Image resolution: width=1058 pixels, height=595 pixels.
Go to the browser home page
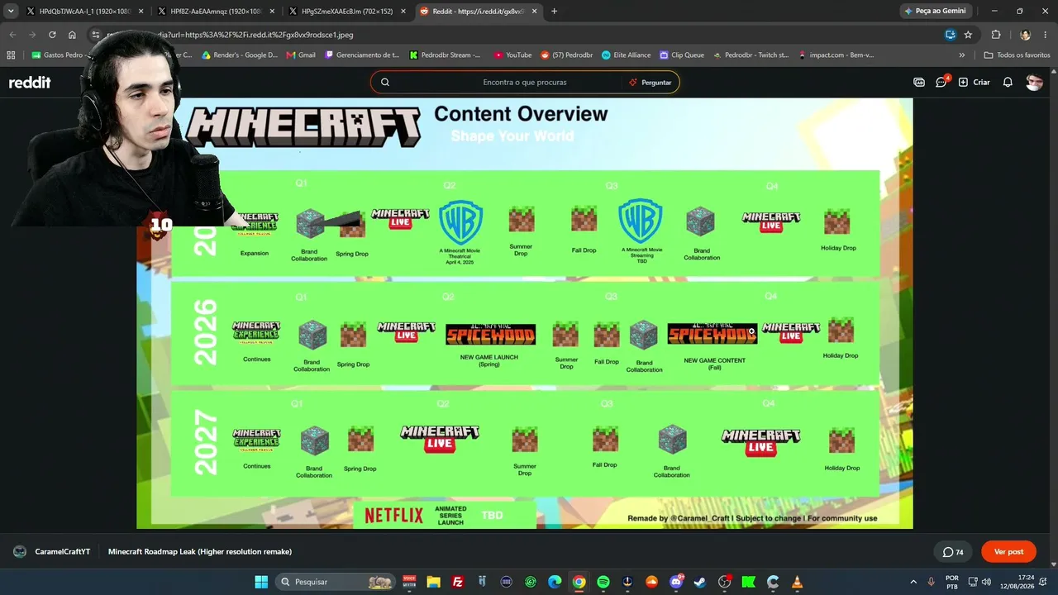72,35
